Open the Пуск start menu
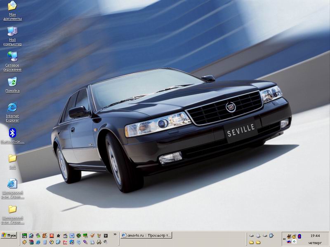This screenshot has height=247, width=330. [x=9, y=235]
